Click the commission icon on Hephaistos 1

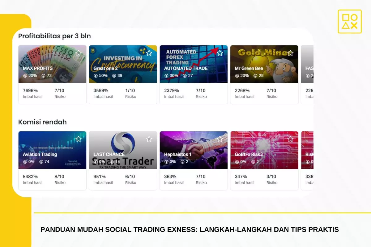click(x=166, y=161)
